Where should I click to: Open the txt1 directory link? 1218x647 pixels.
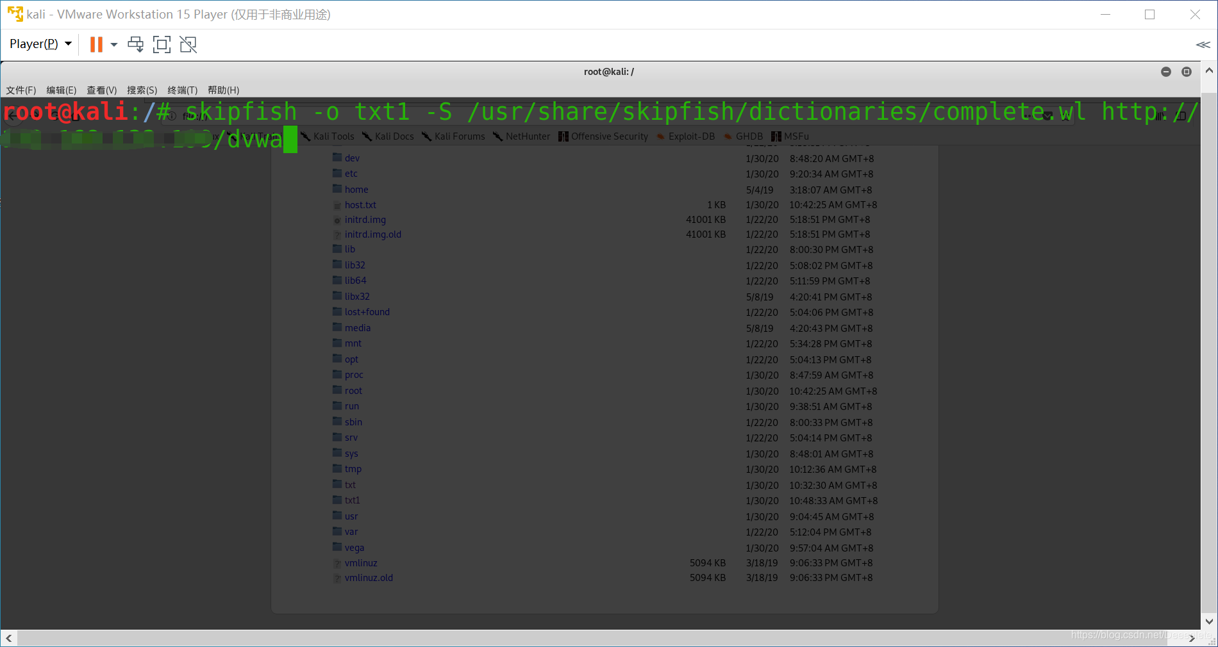pos(353,500)
